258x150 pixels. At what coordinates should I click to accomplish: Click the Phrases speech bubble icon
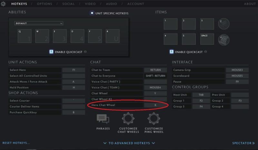(103, 119)
